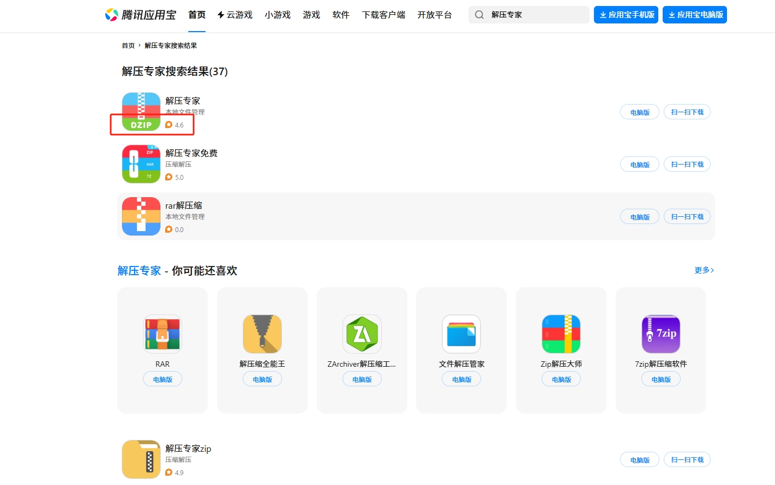The image size is (775, 485).
Task: Open 解压专家 app title link
Action: click(x=183, y=101)
